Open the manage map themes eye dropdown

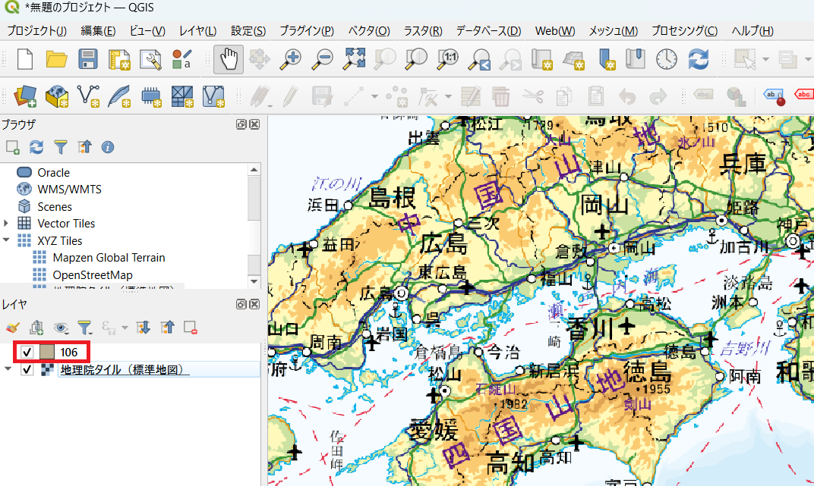[x=61, y=328]
